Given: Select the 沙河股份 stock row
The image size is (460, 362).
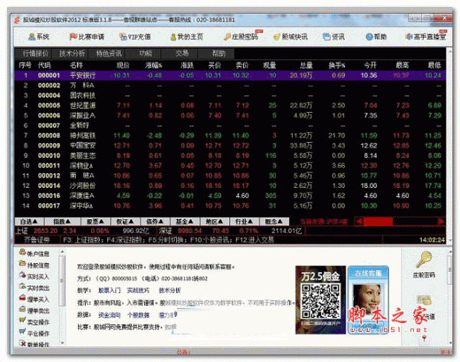Looking at the screenshot, I should pos(230,186).
